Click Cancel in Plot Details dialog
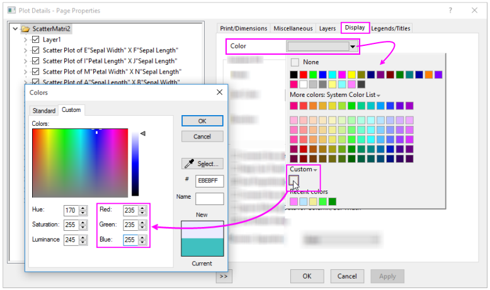 [347, 276]
